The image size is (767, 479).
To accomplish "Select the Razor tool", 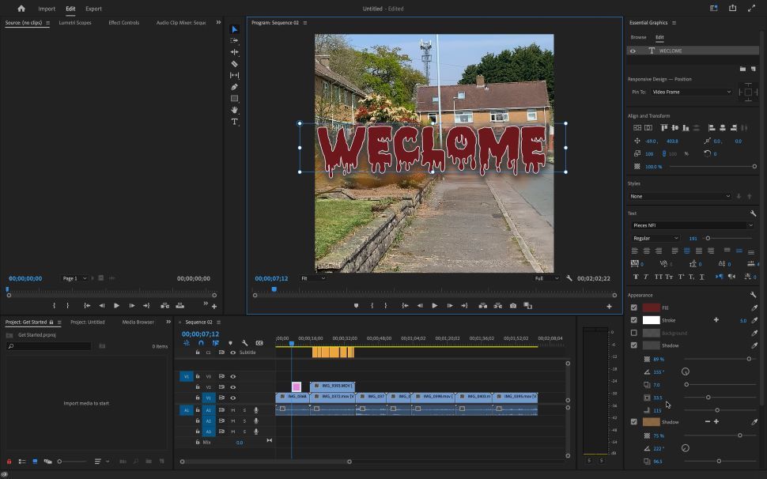I will click(x=234, y=63).
